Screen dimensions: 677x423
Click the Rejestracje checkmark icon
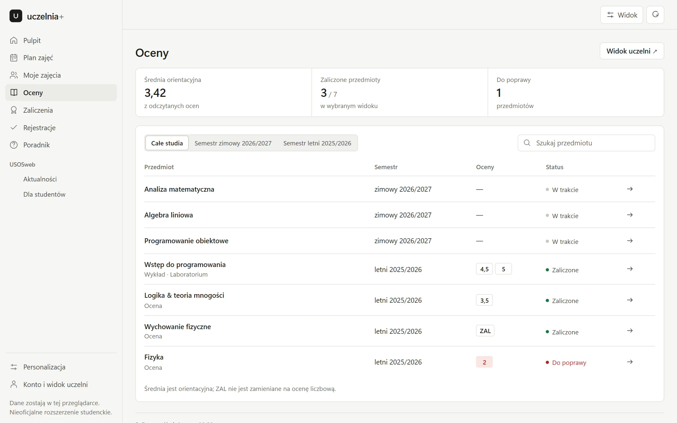(x=14, y=128)
